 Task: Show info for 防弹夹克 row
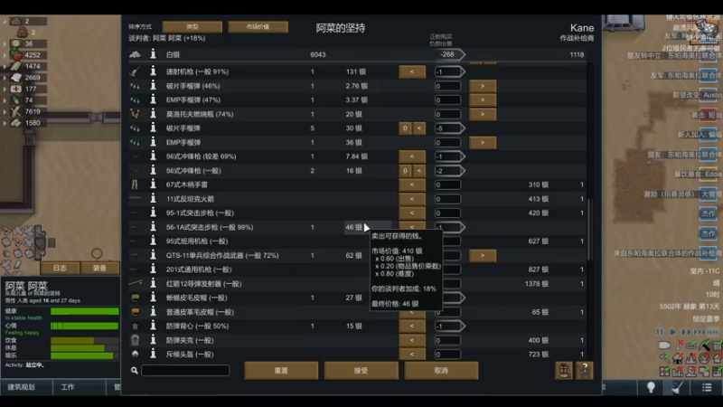tap(153, 340)
